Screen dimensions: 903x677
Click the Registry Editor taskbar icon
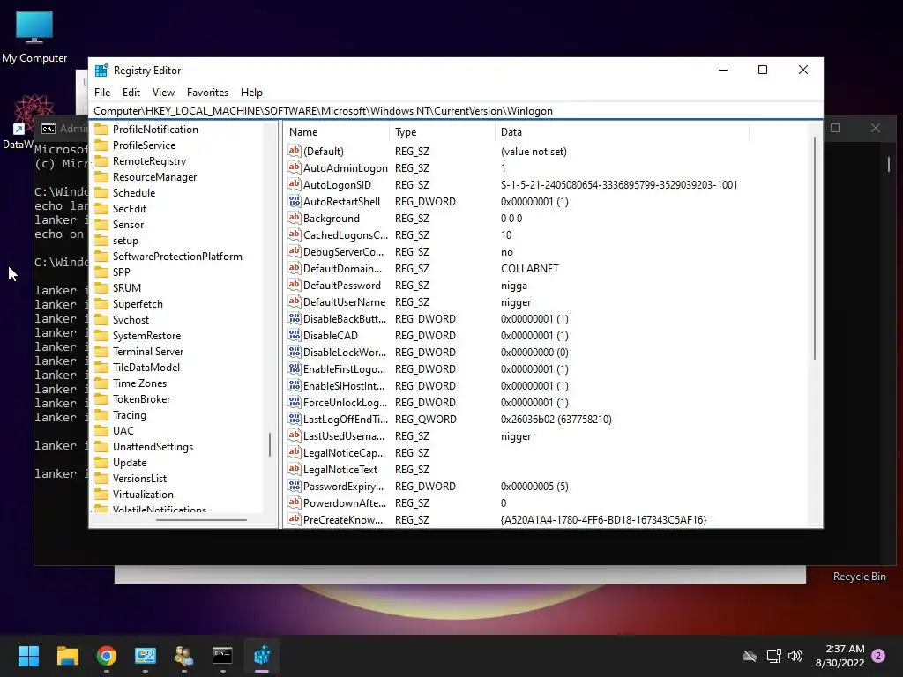262,656
